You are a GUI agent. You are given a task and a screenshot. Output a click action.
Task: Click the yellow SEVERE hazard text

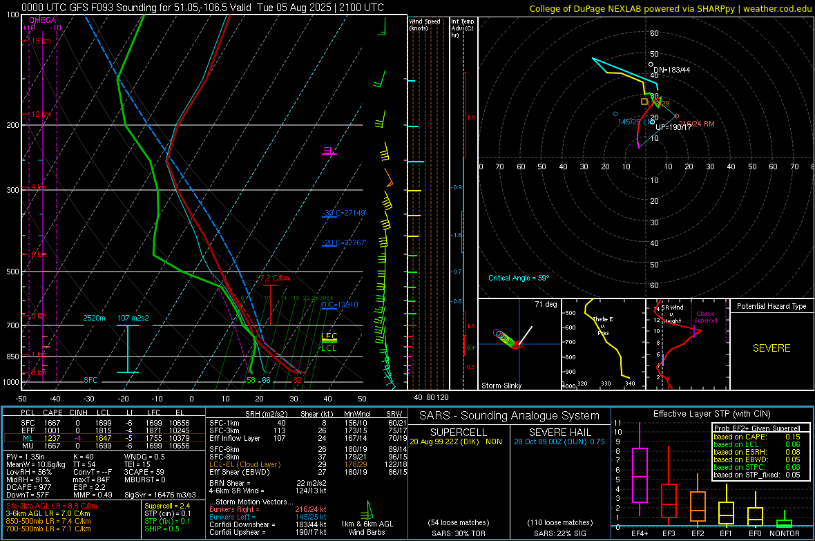[x=771, y=348]
